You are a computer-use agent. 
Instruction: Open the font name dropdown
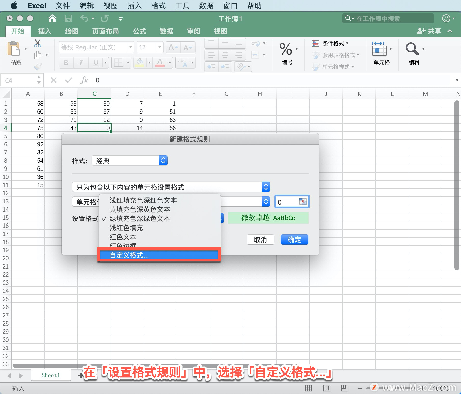[x=130, y=47]
